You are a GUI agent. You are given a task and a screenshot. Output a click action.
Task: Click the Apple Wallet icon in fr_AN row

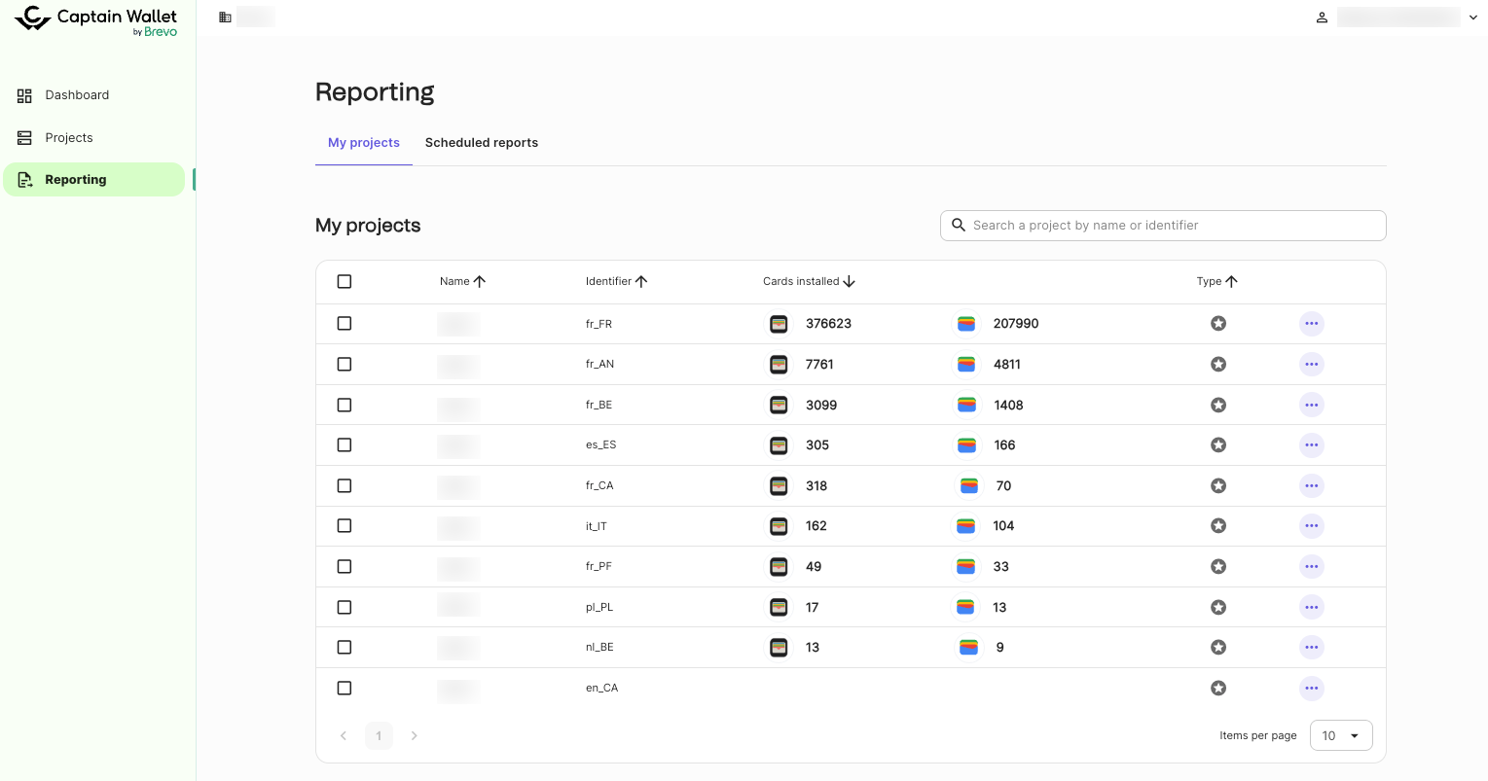coord(779,365)
